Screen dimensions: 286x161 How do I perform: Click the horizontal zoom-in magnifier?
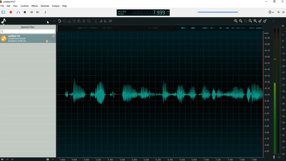(236, 21)
